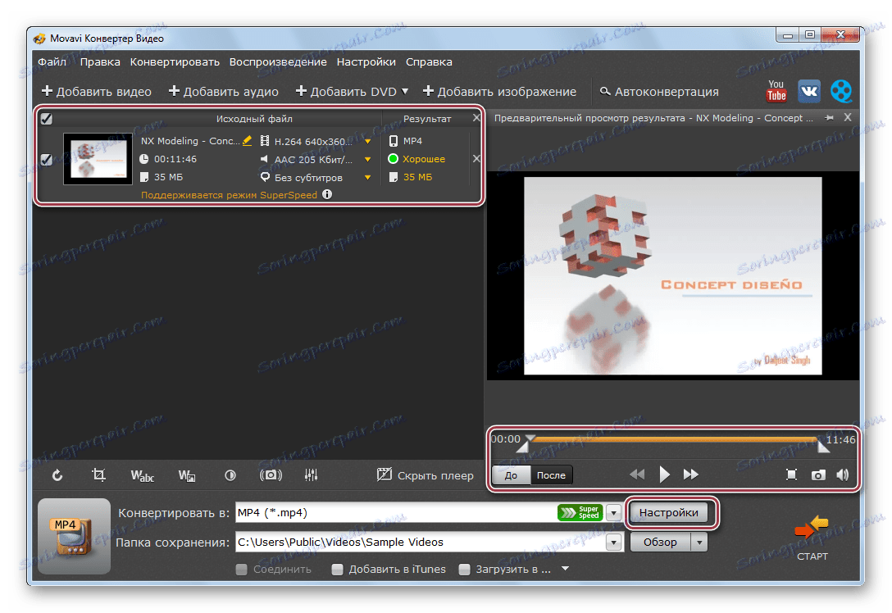Add a text watermark
This screenshot has height=613, width=892.
[x=142, y=475]
